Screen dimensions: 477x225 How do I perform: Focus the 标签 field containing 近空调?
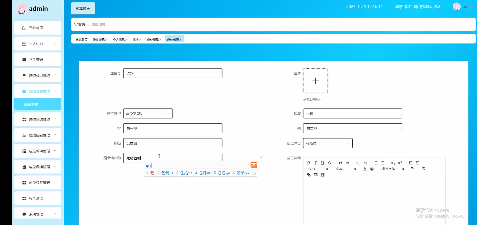173,143
